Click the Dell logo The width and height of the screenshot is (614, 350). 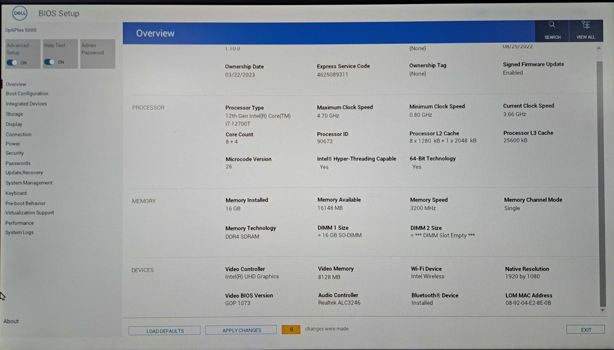pyautogui.click(x=20, y=13)
